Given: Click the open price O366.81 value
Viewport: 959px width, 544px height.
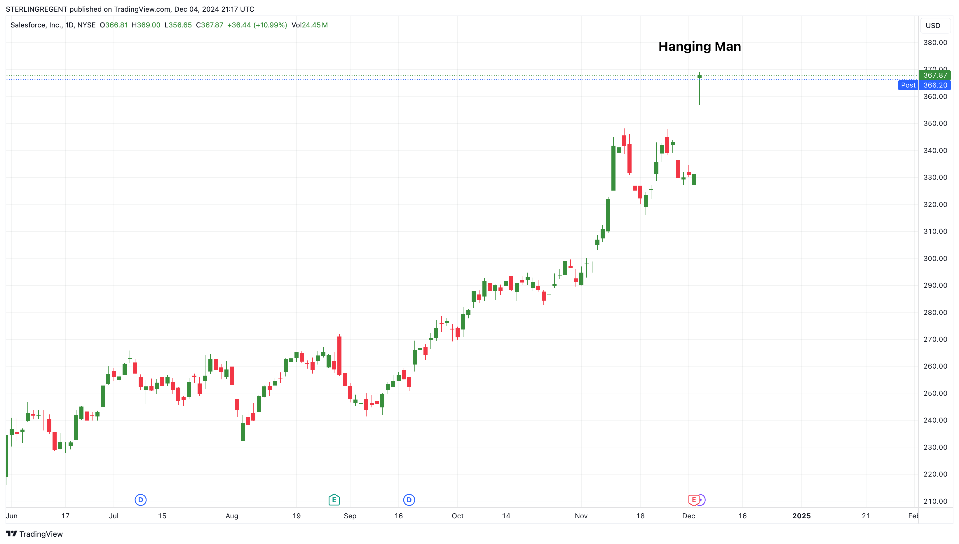Looking at the screenshot, I should pyautogui.click(x=114, y=25).
